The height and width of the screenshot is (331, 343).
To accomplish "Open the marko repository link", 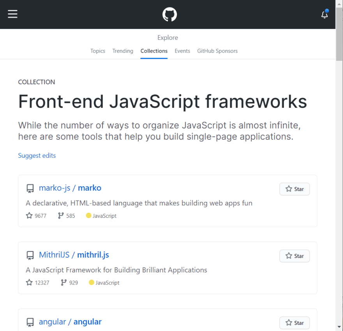I will pos(90,188).
